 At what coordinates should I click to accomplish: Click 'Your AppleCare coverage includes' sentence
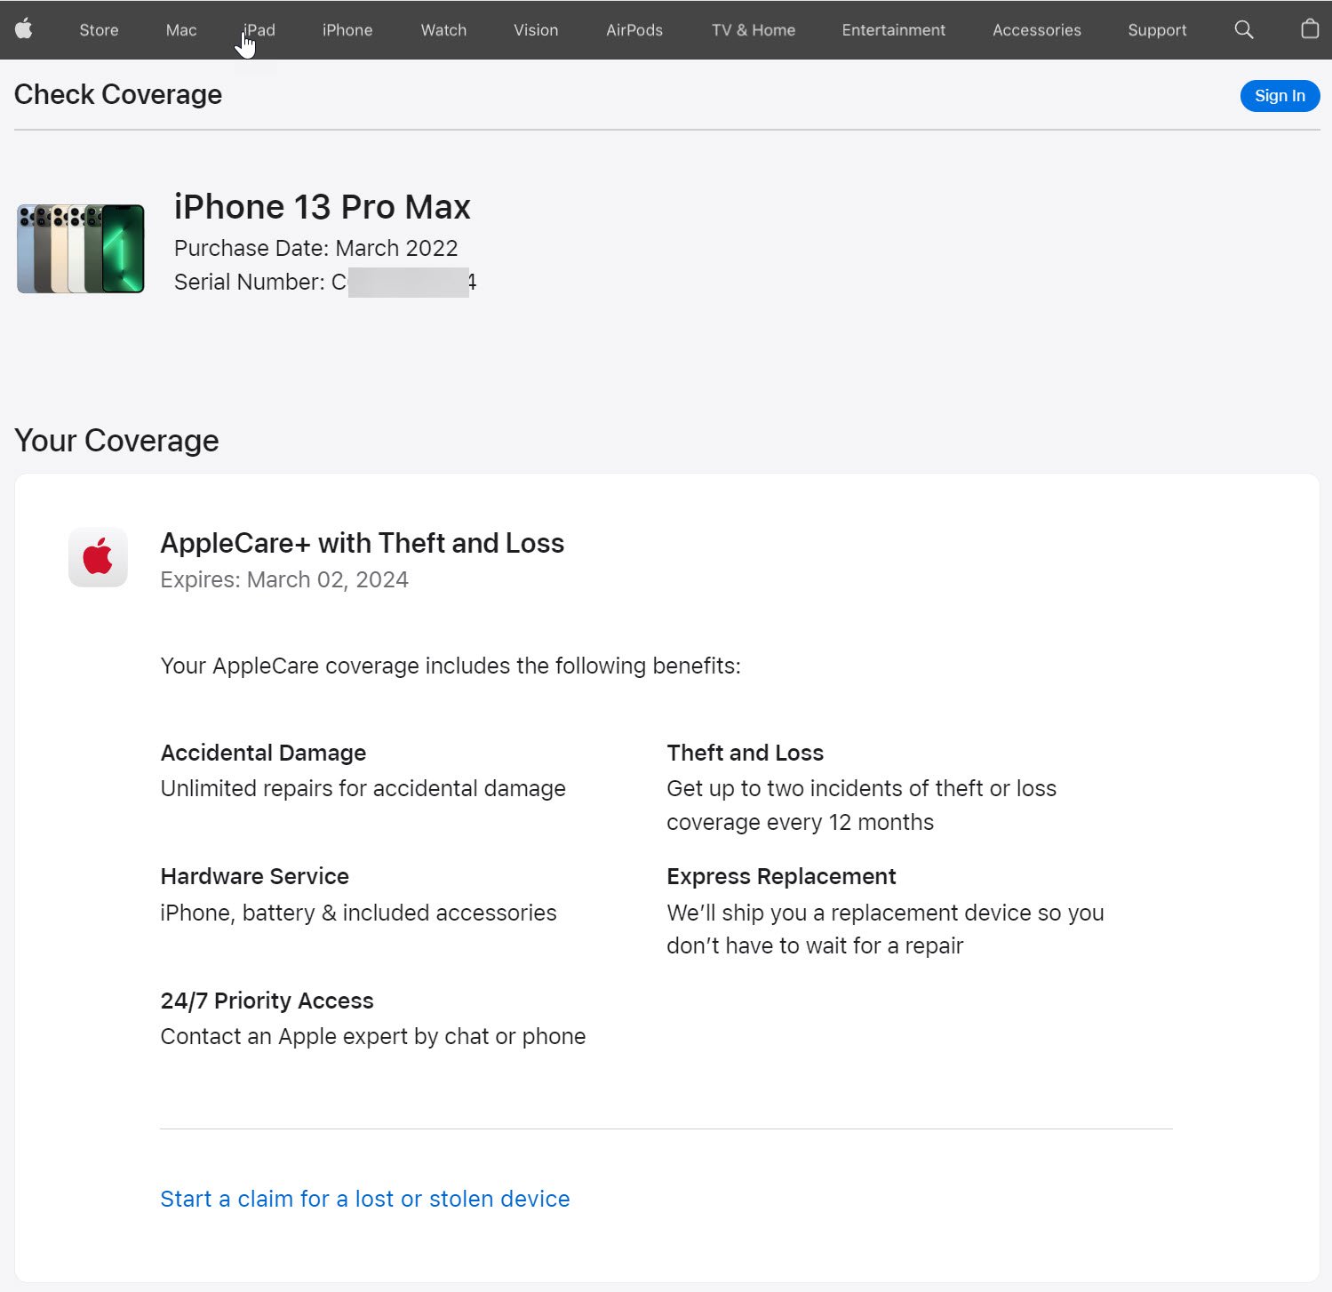(x=451, y=666)
